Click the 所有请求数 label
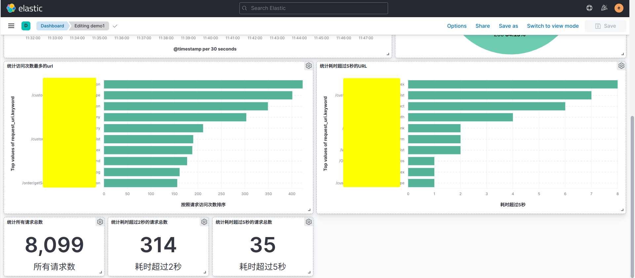 coord(54,266)
